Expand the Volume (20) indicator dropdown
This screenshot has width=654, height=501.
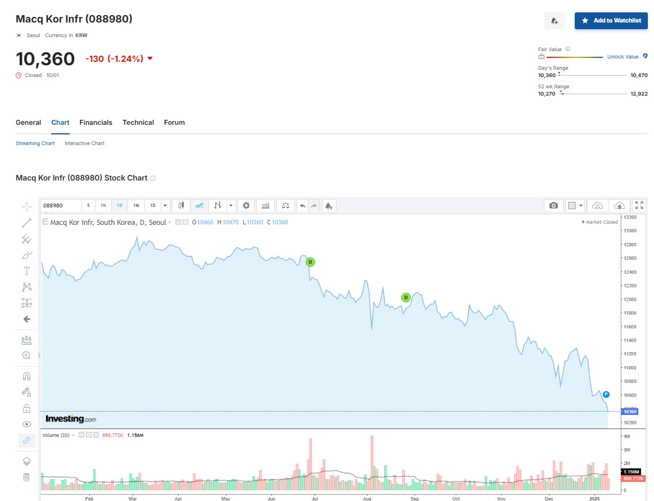coord(73,435)
